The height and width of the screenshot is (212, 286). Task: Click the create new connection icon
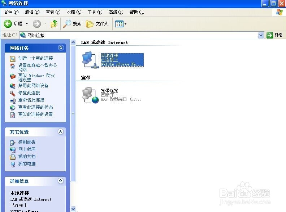click(x=12, y=59)
